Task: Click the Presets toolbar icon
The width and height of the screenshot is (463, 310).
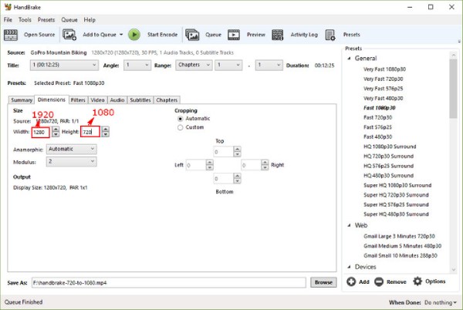Action: [330, 35]
